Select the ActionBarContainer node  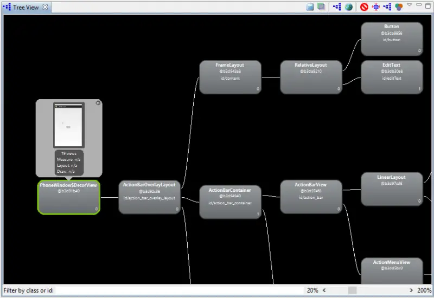[230, 202]
